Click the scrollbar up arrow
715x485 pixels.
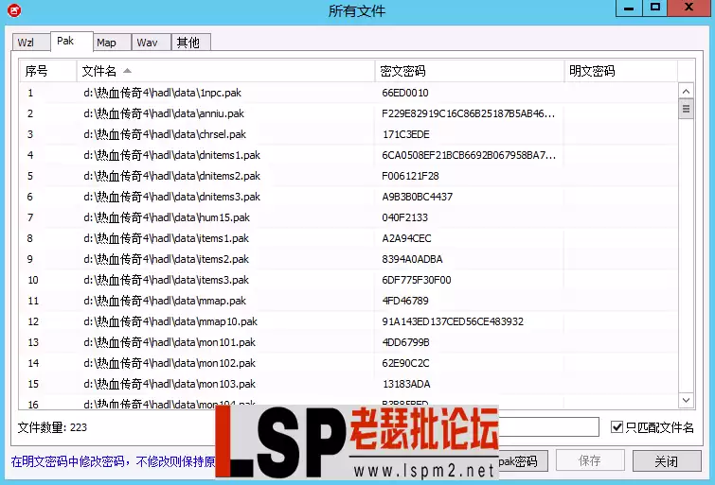coord(686,91)
